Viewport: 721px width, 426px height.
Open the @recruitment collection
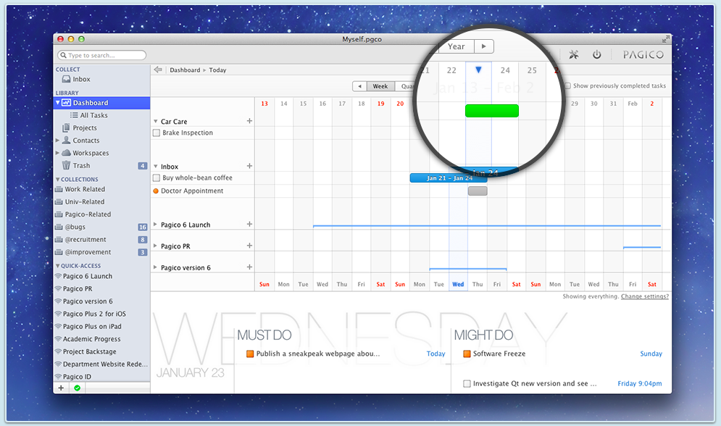(85, 239)
